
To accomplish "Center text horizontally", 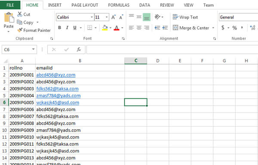I will 139,27.
